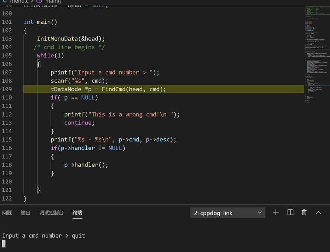Click the comment '/* cmd line begins */'
Viewport: 330px width, 252px height.
pos(69,47)
